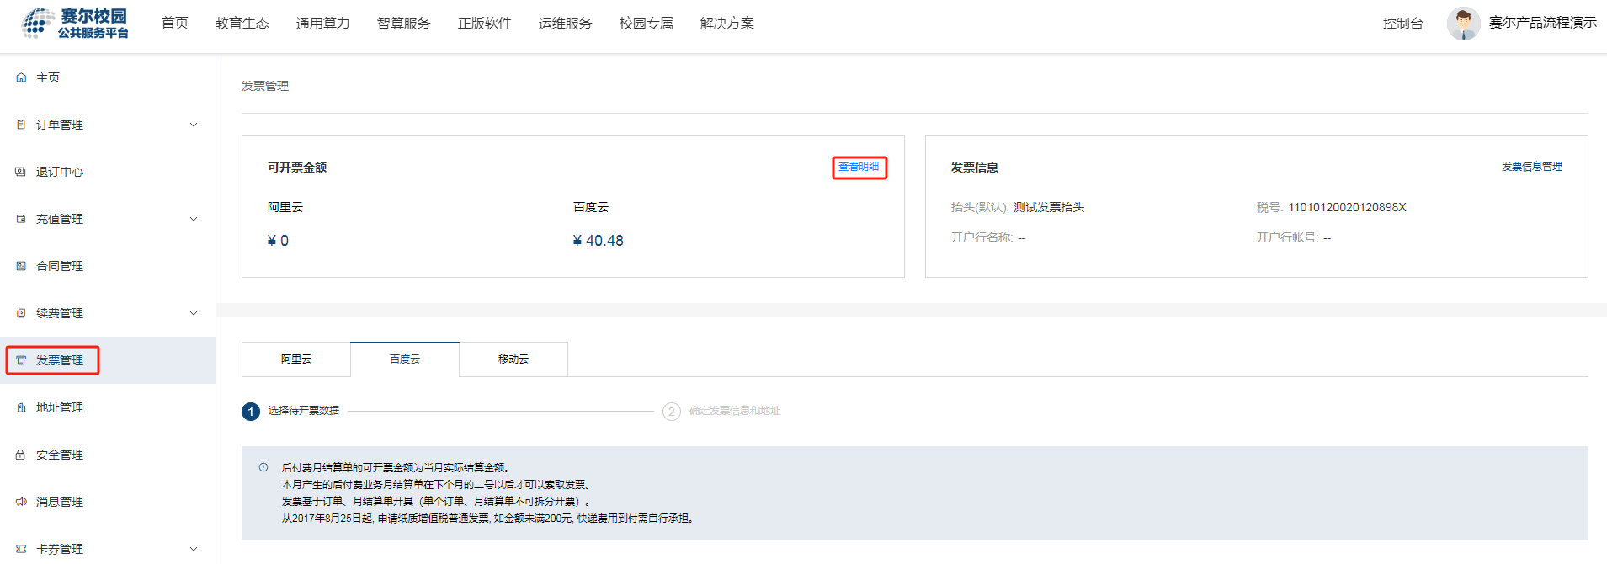Select step 2 确定发票信息和地址
The width and height of the screenshot is (1607, 564).
click(722, 411)
